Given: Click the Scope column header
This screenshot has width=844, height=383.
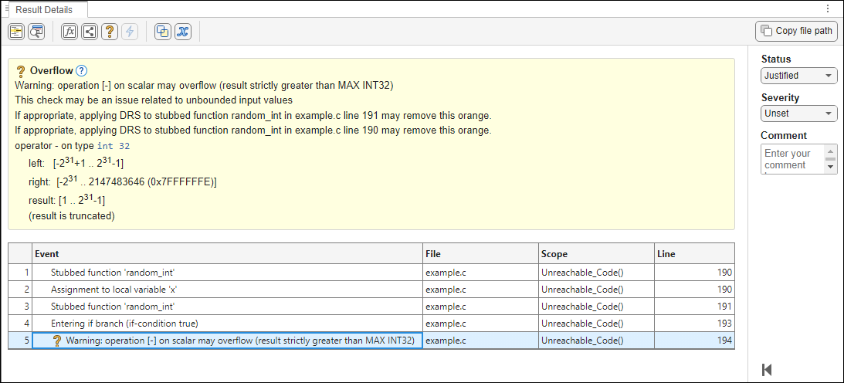Looking at the screenshot, I should 596,253.
